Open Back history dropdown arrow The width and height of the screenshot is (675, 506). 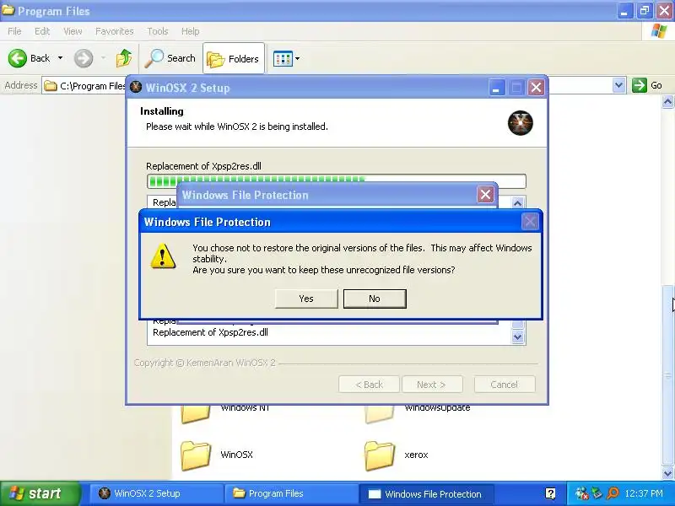[60, 58]
